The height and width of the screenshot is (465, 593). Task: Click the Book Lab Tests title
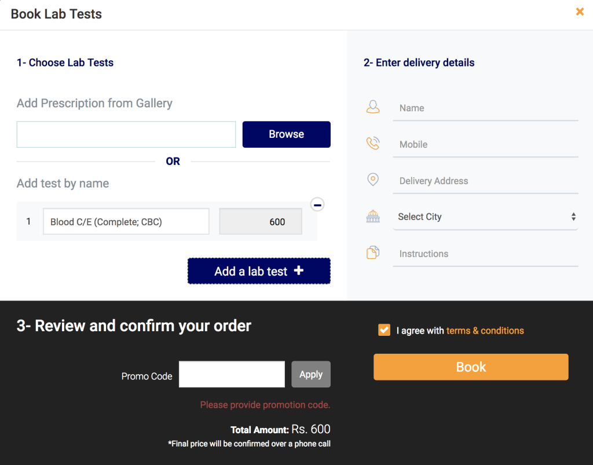pos(56,14)
